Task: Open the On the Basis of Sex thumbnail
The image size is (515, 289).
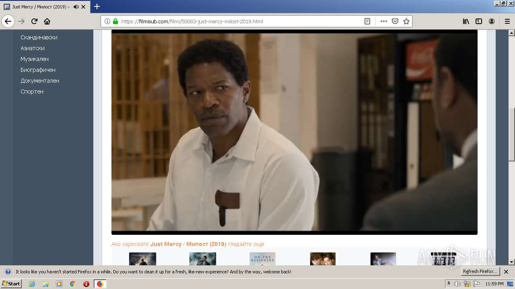Action: 262,259
